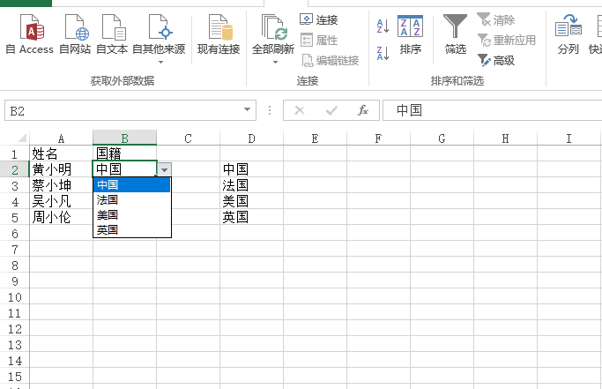Toggle the 筛选 filter funnel
The image size is (602, 389).
455,34
